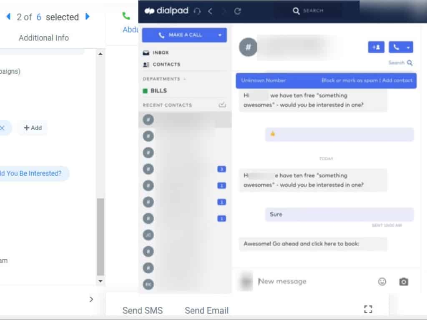
Task: Click the Dialpad back navigation arrow
Action: (x=210, y=11)
